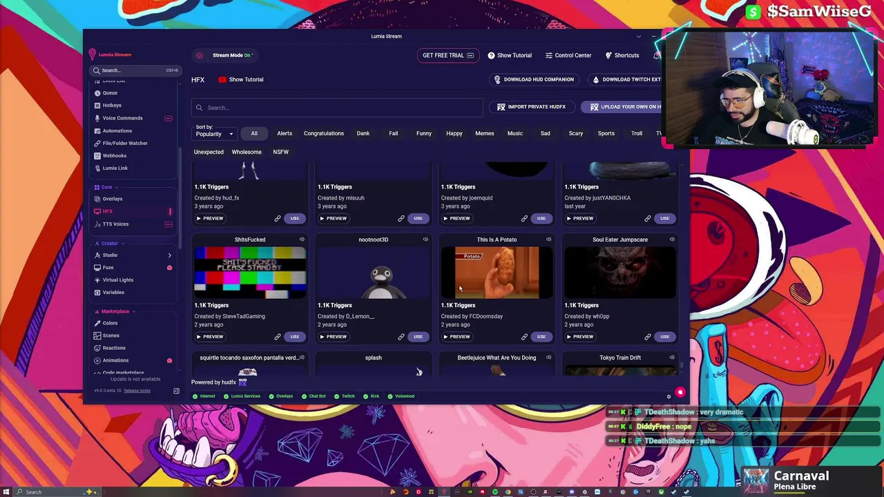The width and height of the screenshot is (884, 497).
Task: Click the Lumia Stream logo
Action: click(110, 55)
